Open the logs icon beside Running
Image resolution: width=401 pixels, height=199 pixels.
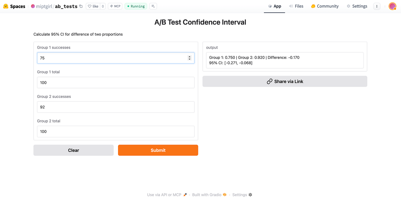[153, 6]
